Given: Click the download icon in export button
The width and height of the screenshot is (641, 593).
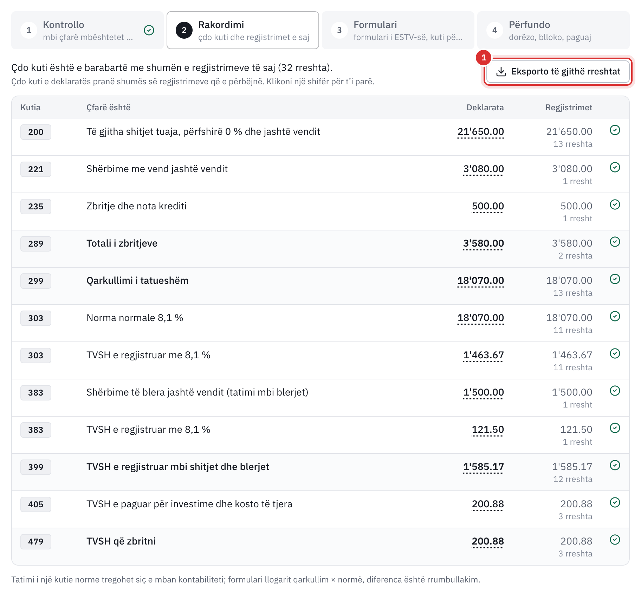Looking at the screenshot, I should tap(501, 72).
